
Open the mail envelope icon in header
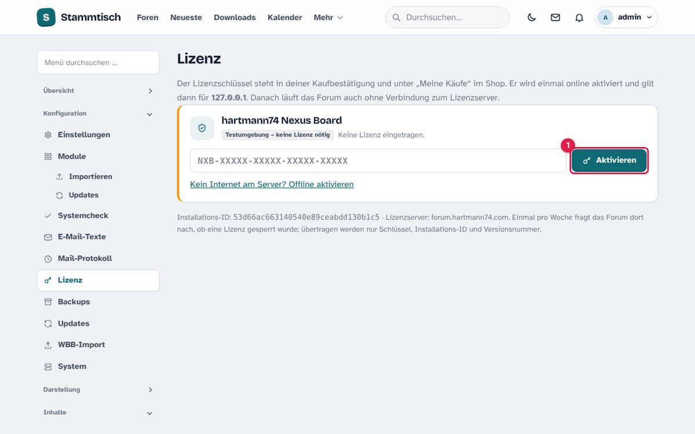pos(555,17)
